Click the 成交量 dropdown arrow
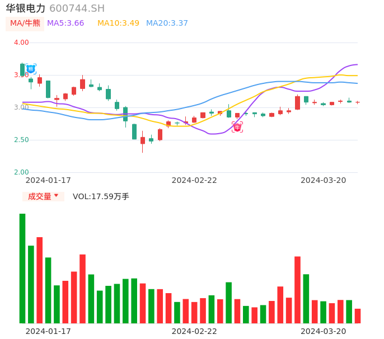384x339 pixels. coord(56,196)
